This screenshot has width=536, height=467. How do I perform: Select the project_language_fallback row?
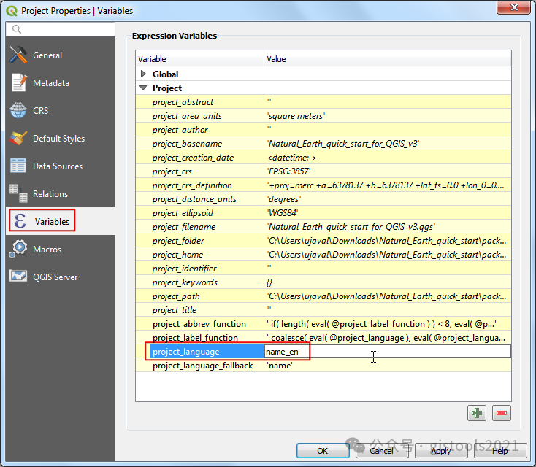click(323, 365)
